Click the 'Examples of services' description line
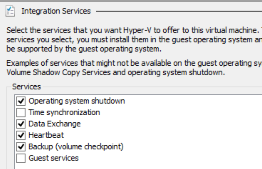Screen dimensions: 262x169 coord(134,63)
